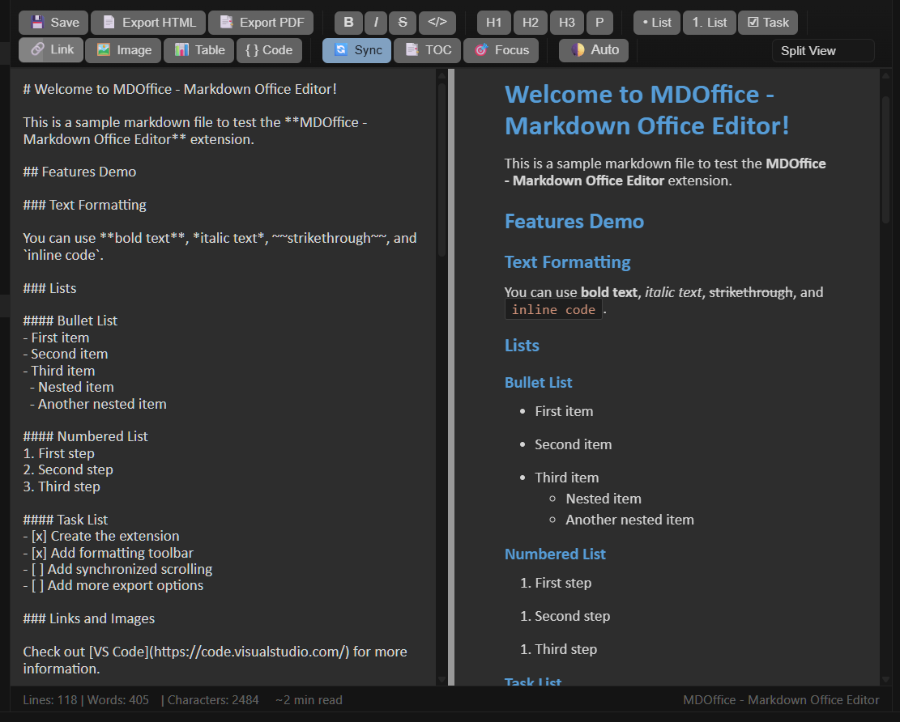Click the 'Text Formatting' preview heading
Screen dimensions: 900x722
567,262
